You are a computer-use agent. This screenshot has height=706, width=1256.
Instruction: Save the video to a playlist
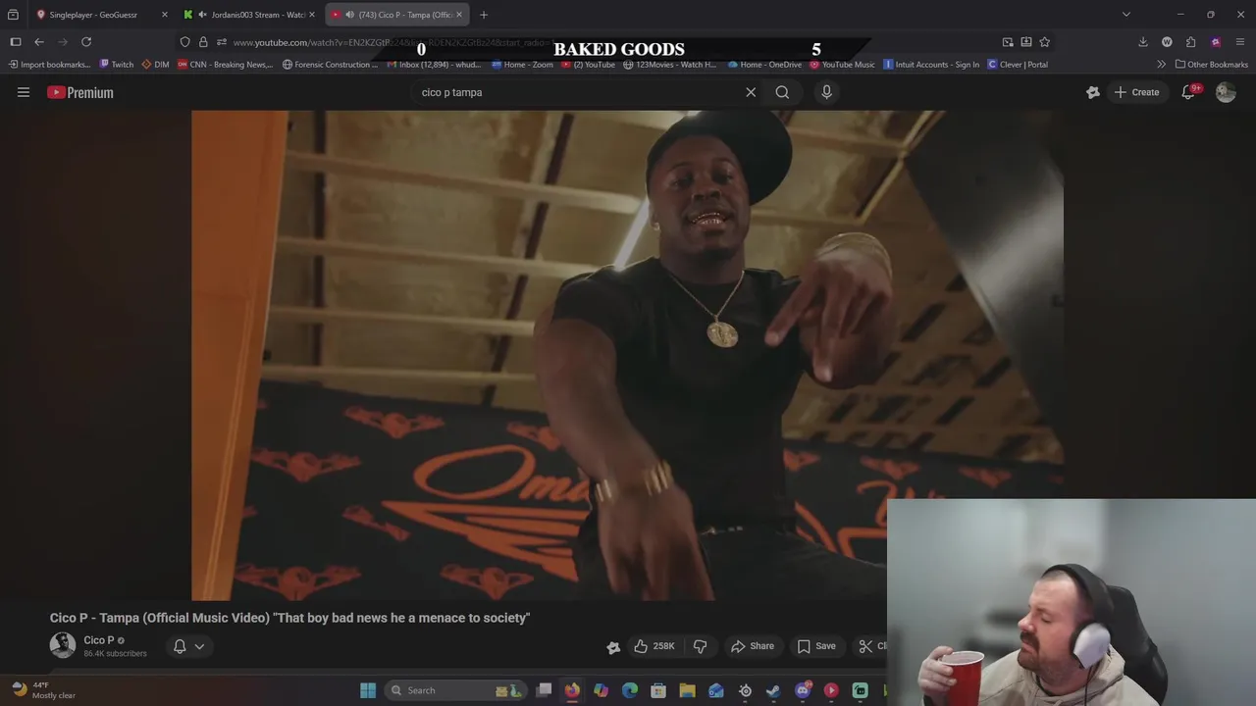816,646
